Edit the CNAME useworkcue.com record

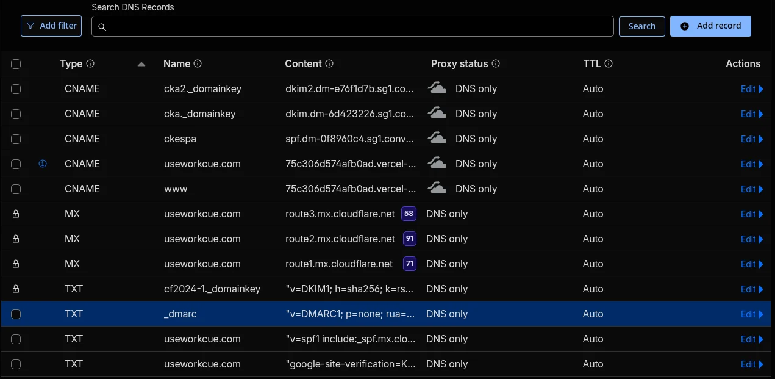click(x=752, y=164)
